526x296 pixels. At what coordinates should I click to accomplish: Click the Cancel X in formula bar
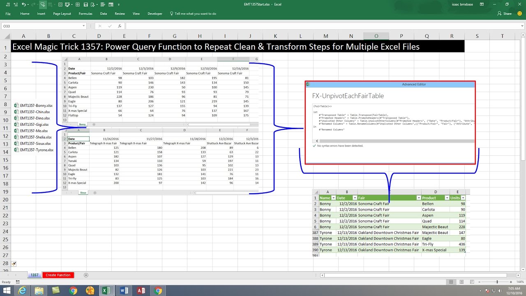coord(100,26)
